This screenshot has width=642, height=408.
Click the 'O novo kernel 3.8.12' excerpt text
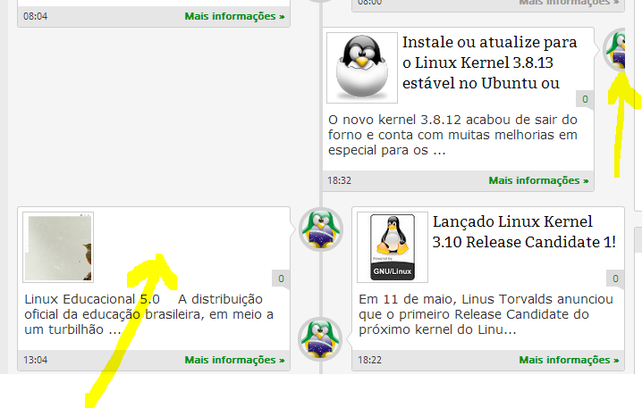coord(452,135)
